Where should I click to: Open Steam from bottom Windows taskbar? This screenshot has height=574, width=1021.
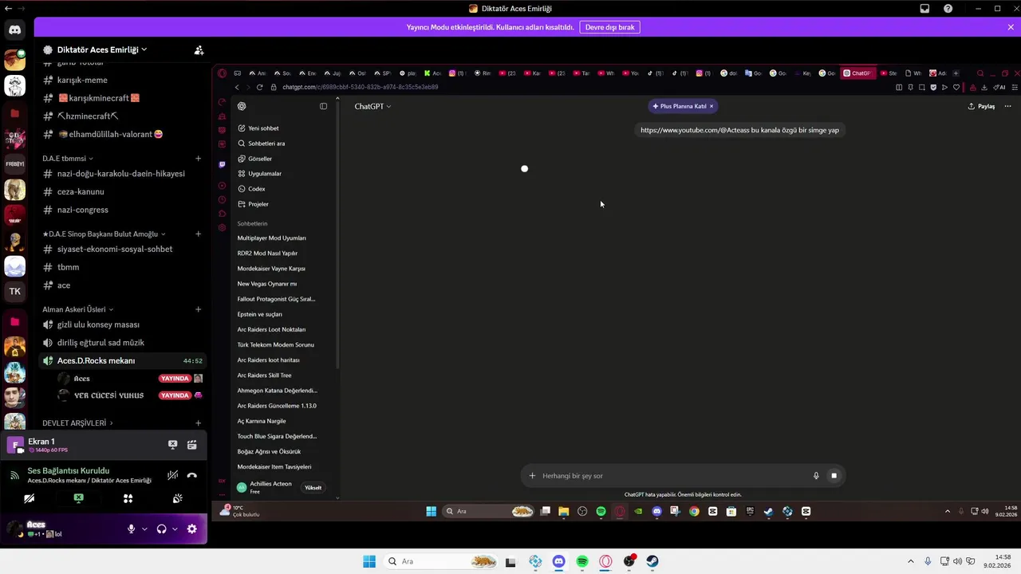tap(652, 561)
